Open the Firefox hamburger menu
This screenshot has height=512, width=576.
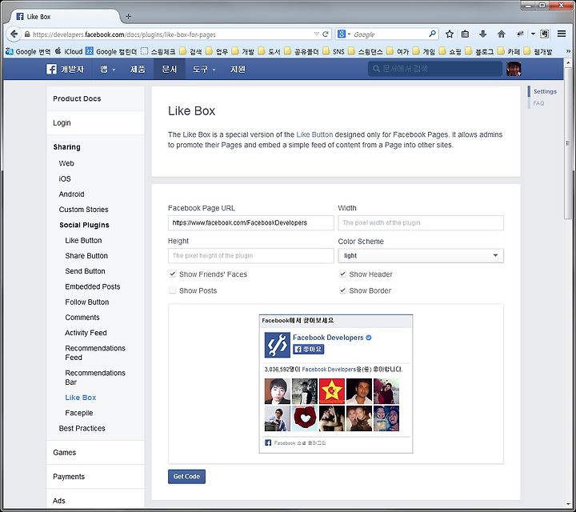(x=562, y=34)
